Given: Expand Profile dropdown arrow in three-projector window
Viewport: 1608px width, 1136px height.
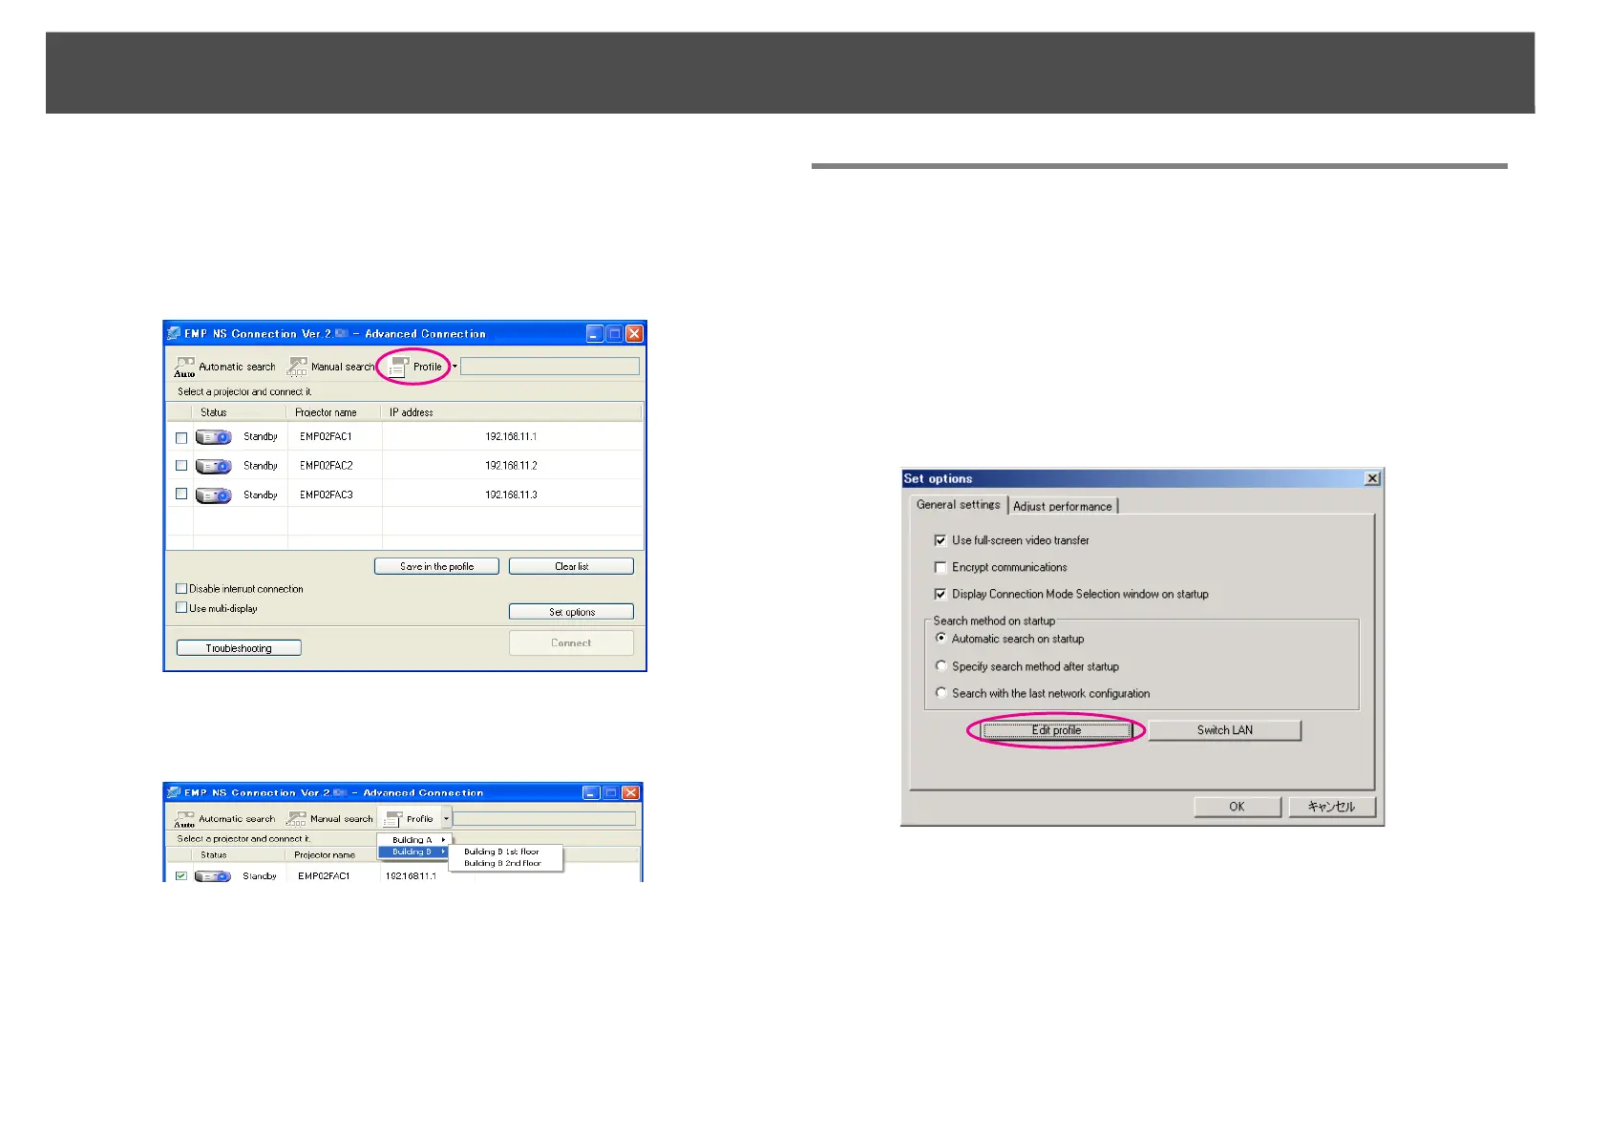Looking at the screenshot, I should tap(455, 367).
